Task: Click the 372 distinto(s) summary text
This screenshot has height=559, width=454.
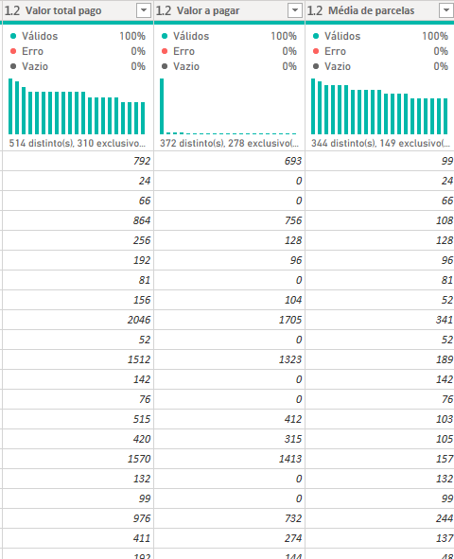Action: point(229,144)
